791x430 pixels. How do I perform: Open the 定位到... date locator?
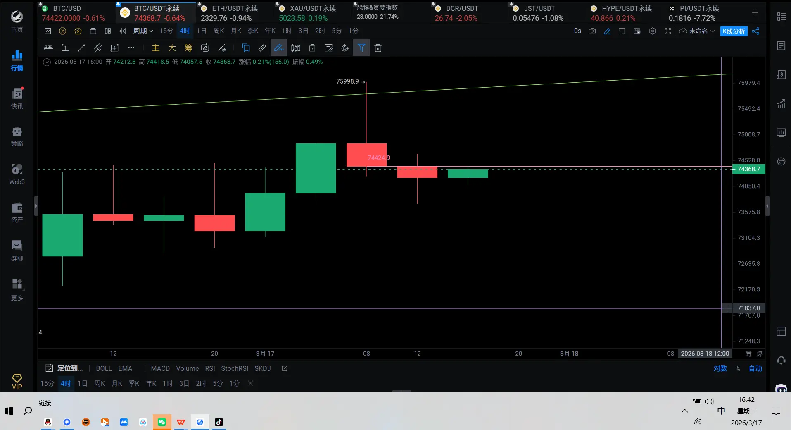pyautogui.click(x=64, y=368)
